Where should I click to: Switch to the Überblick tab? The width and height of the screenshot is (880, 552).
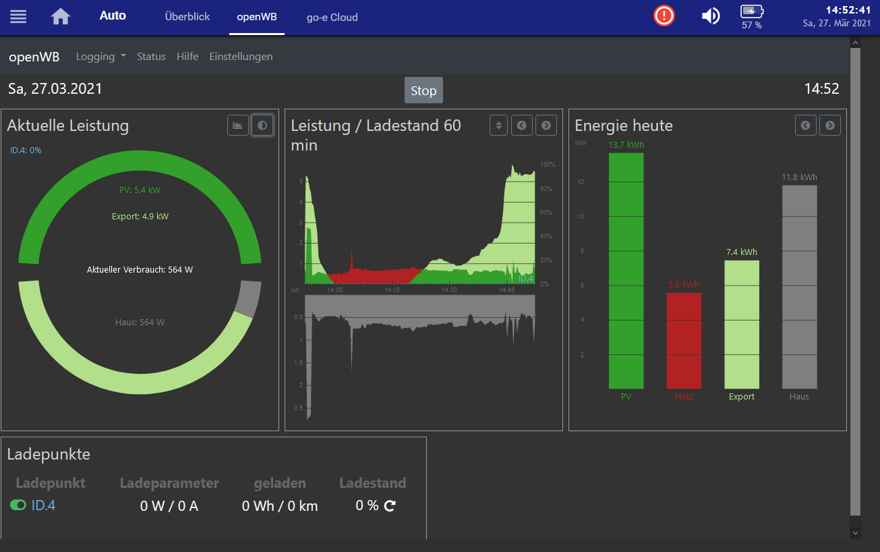click(187, 17)
